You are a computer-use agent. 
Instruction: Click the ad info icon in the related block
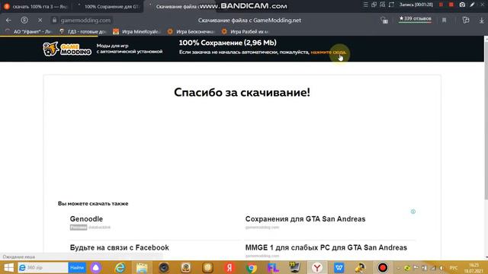point(413,212)
